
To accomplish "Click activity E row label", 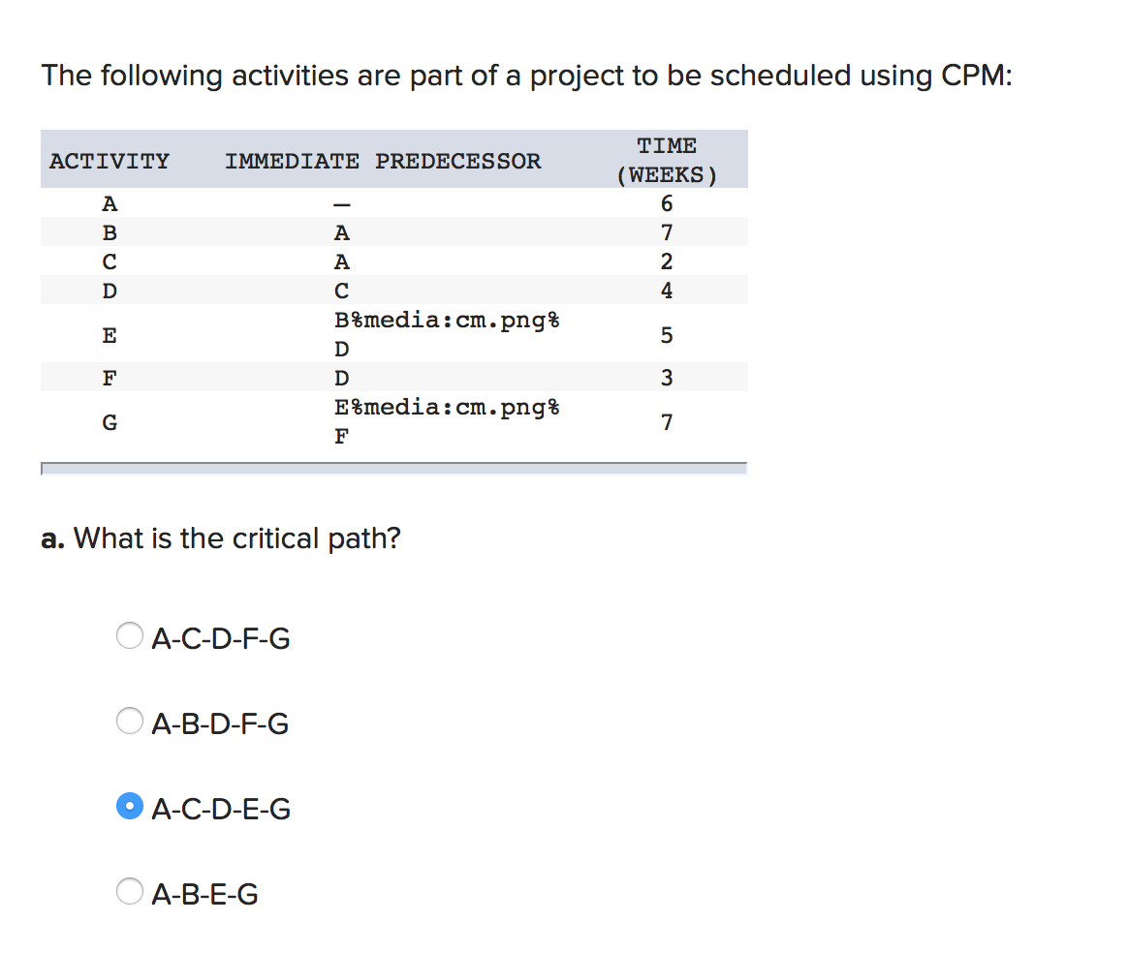I will (x=110, y=335).
